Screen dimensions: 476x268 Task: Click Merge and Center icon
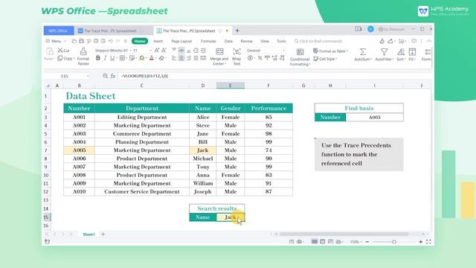click(x=219, y=51)
